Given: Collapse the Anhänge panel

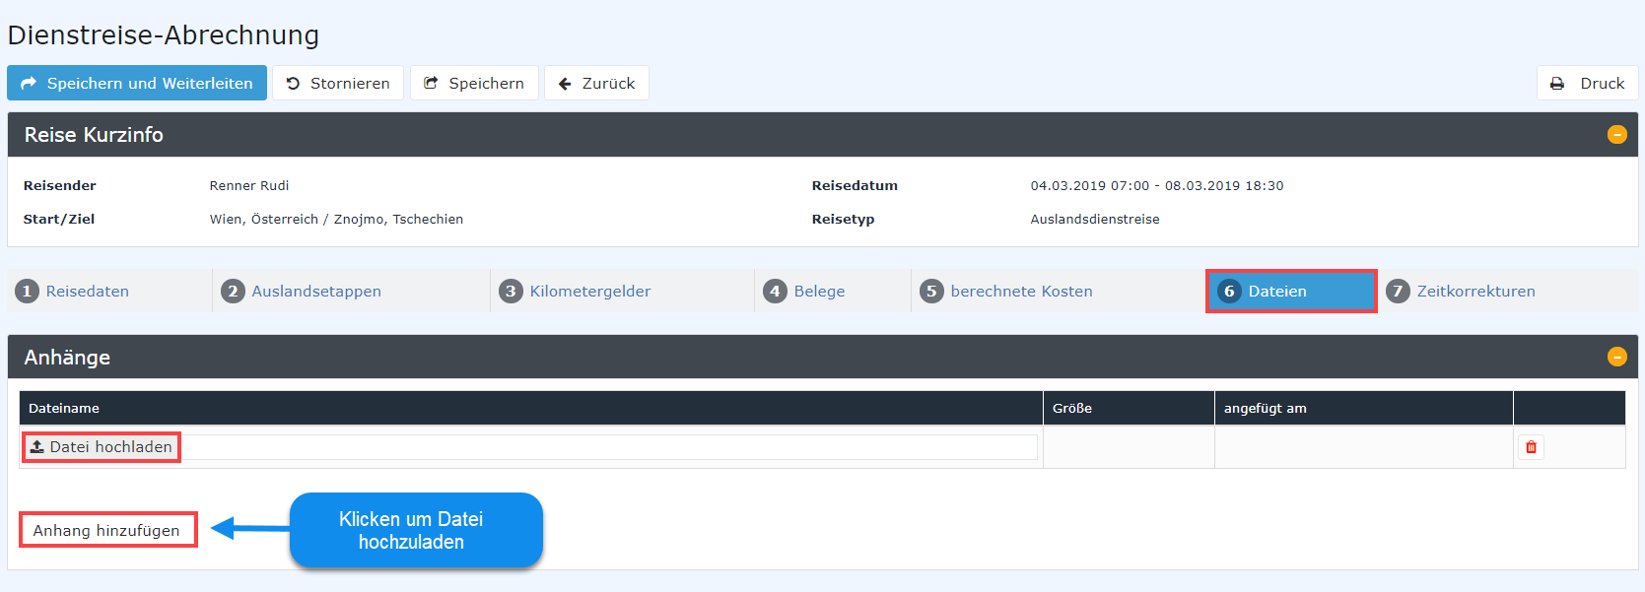Looking at the screenshot, I should click(1617, 357).
